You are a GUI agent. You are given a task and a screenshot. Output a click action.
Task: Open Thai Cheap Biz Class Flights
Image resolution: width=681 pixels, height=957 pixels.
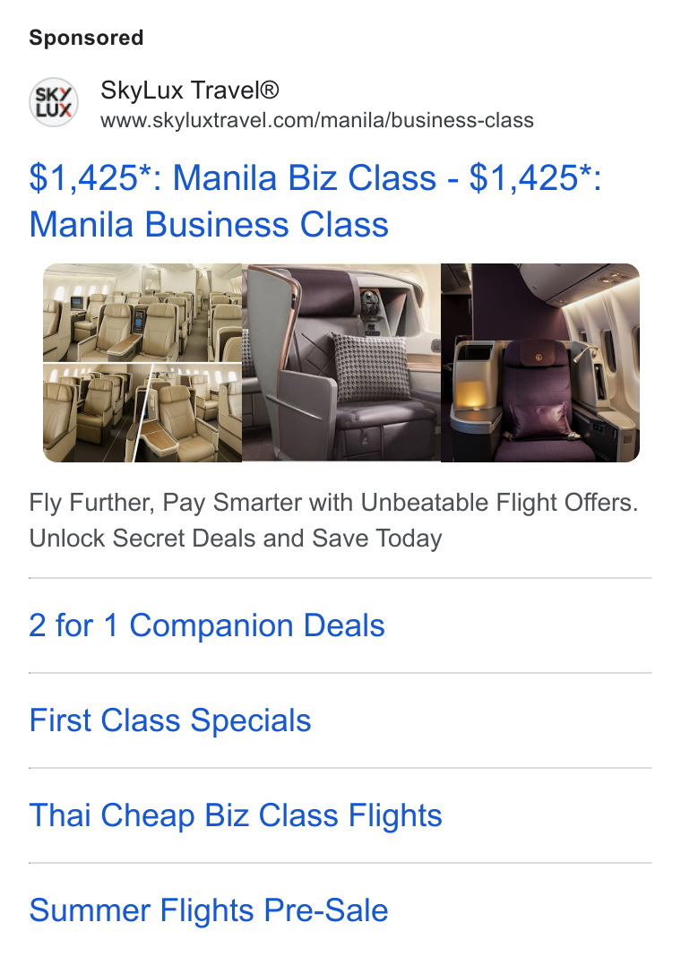[x=236, y=815]
